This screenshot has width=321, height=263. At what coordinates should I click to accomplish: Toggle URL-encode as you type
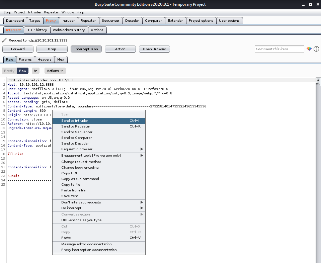pos(99,220)
